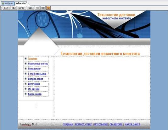Click the arrow icon beside Источники

(25, 84)
